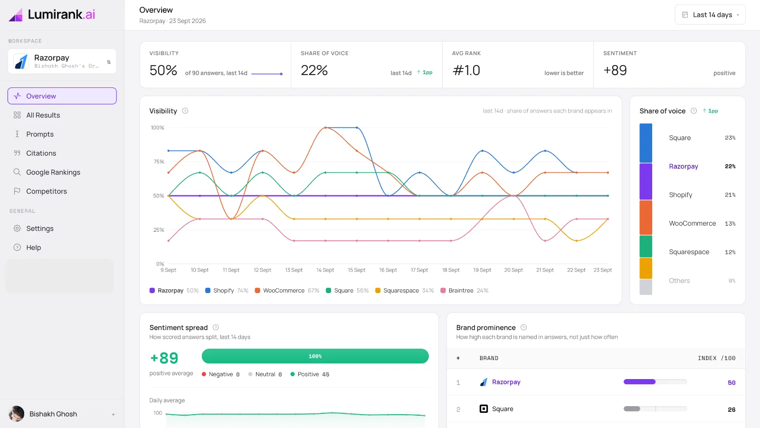Screen dimensions: 760x428
Task: Click the Competitors flag icon
Action: click(17, 191)
